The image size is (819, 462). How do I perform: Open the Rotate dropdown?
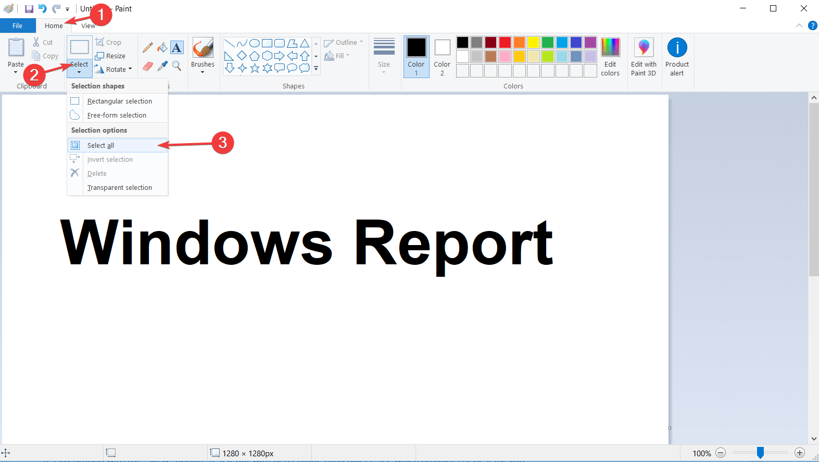click(114, 69)
